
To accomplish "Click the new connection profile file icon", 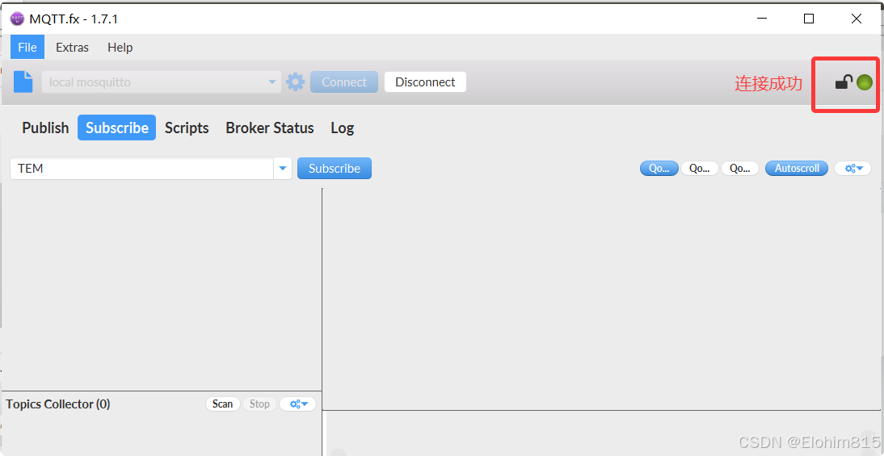I will [x=23, y=82].
